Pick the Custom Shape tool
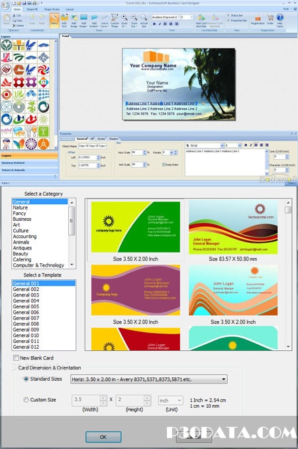The width and height of the screenshot is (298, 449). [115, 21]
